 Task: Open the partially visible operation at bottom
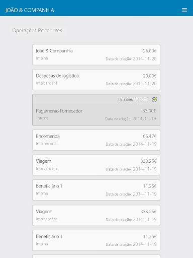point(96,256)
